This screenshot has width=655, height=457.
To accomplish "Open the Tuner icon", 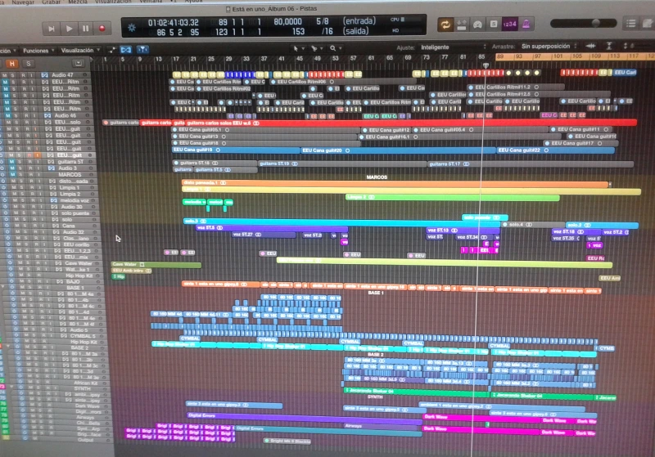I will 478,25.
